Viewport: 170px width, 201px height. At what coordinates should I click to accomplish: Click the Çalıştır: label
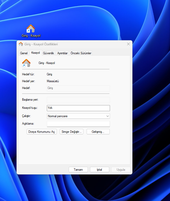pyautogui.click(x=26, y=116)
